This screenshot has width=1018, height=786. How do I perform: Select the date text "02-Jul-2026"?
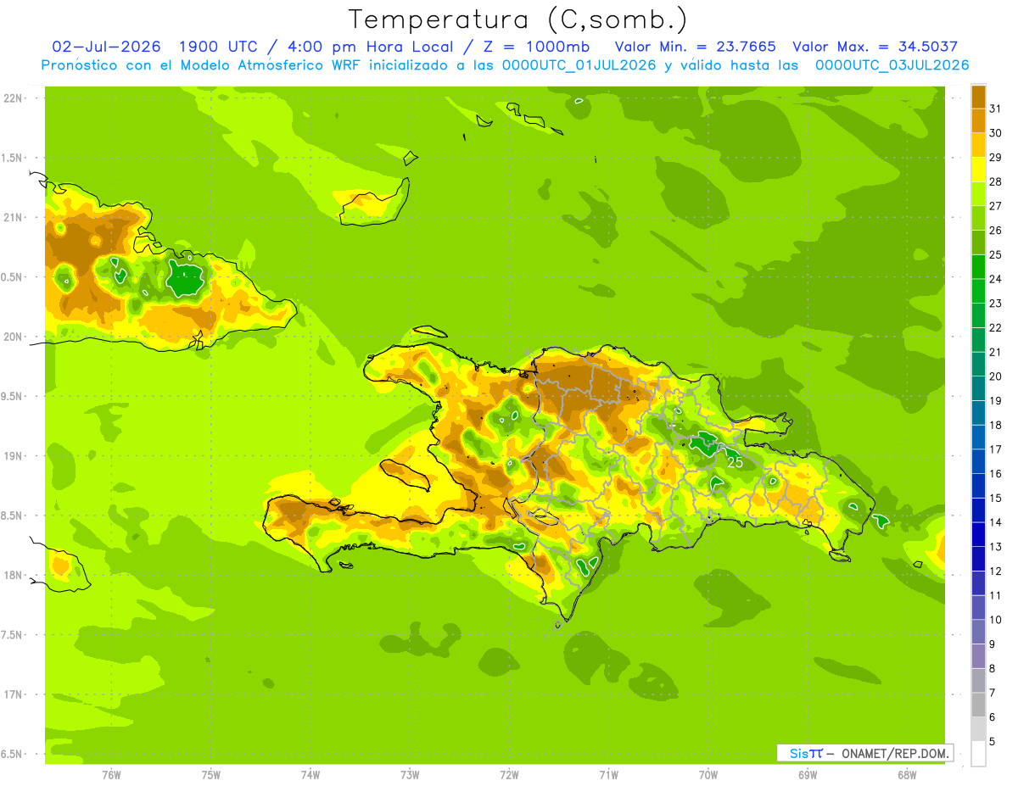tap(107, 47)
